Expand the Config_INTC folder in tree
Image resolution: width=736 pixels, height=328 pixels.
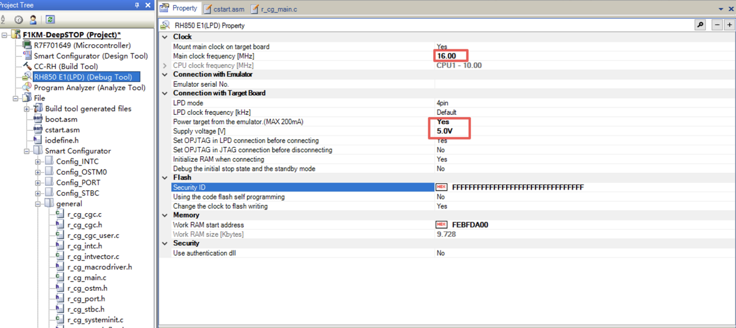(38, 162)
